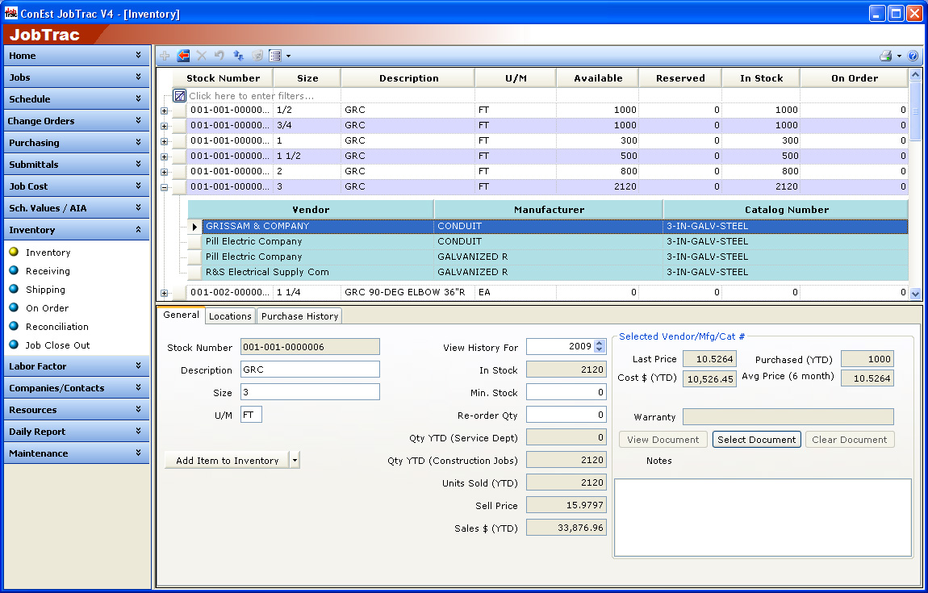The image size is (928, 593).
Task: Collapse the size 3 GRC stock row
Action: [165, 187]
